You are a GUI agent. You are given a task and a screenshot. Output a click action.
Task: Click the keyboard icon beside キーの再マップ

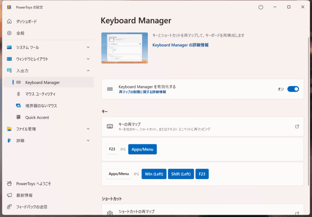click(x=110, y=126)
